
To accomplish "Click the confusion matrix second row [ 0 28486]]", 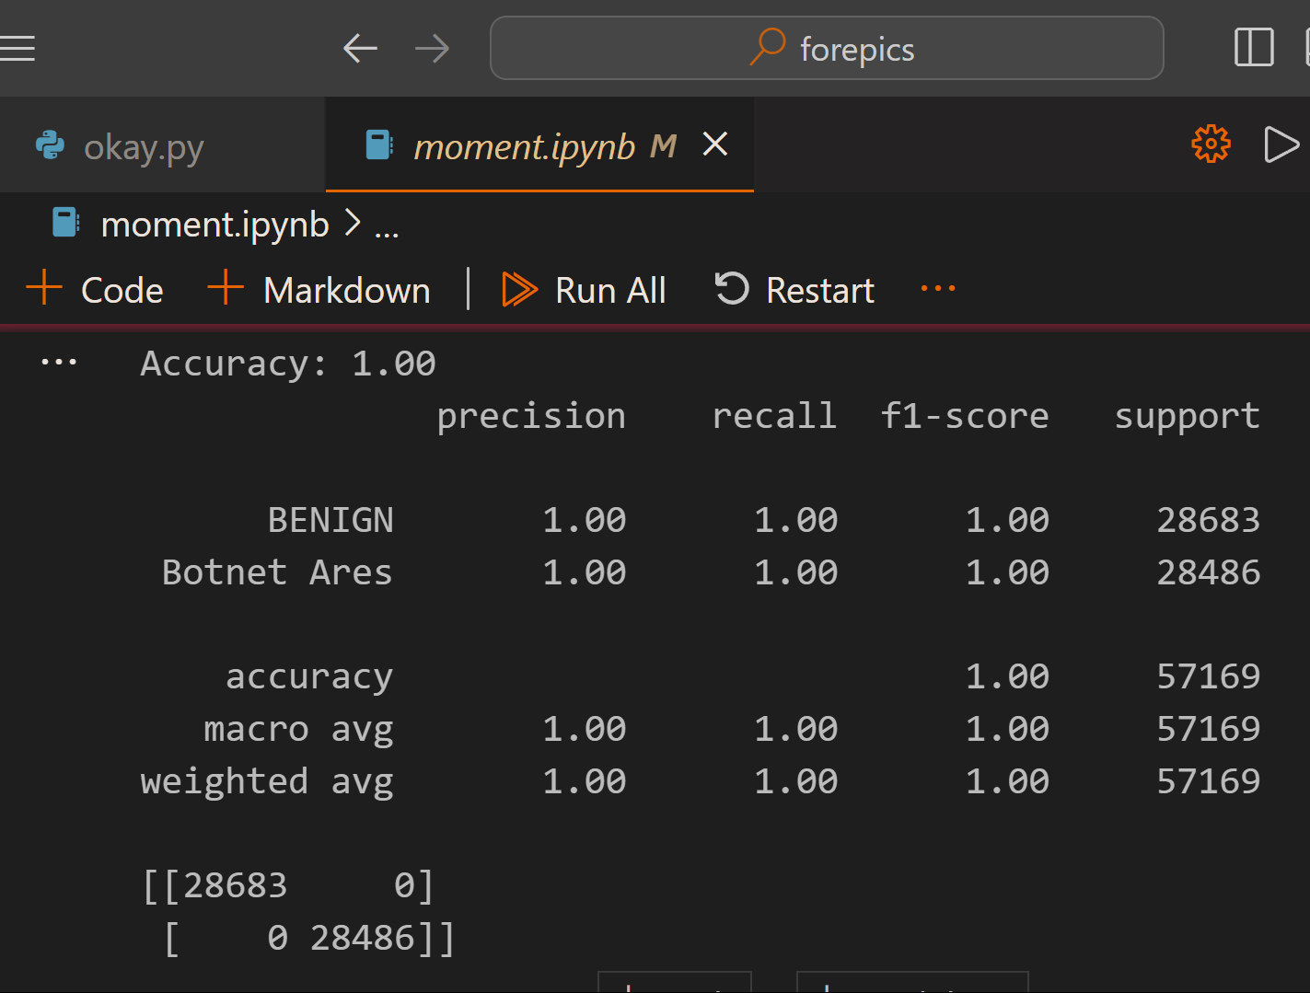I will pyautogui.click(x=309, y=938).
